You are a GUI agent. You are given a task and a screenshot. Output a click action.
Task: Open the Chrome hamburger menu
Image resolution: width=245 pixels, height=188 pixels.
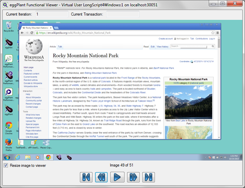[x=218, y=33]
